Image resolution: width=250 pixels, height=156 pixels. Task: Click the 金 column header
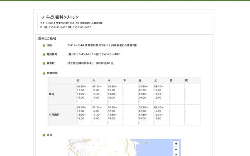[146, 80]
